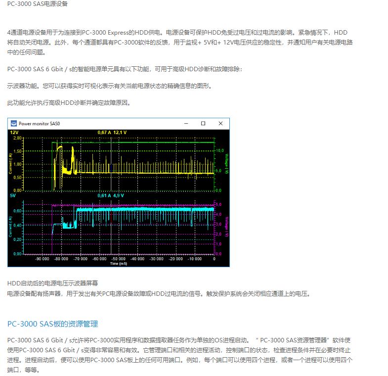Viewport: 388px width, 376px height.
Task: Click the Power monitor SAS0 app icon
Action: coord(14,123)
